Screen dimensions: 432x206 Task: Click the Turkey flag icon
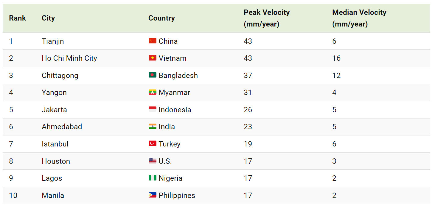click(x=152, y=143)
